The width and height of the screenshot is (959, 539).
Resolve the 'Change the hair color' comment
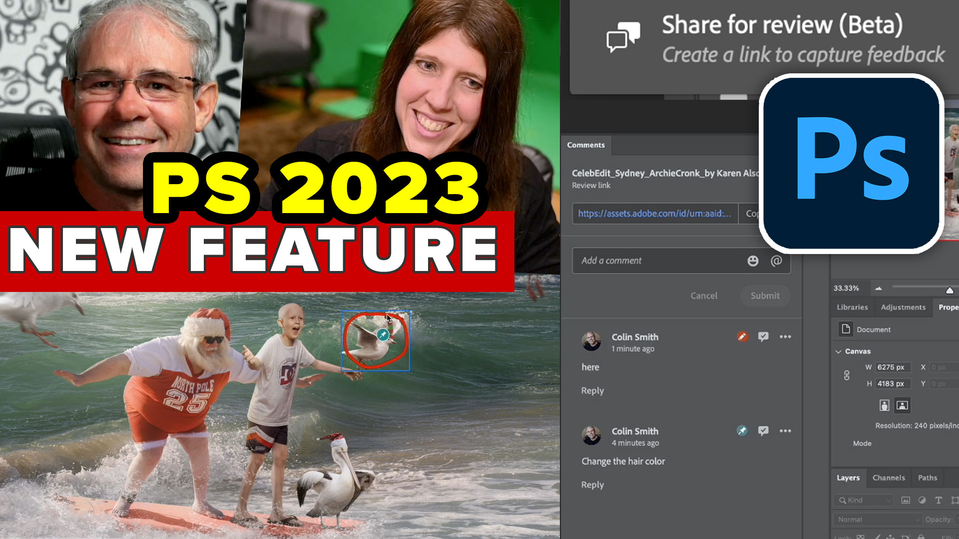pos(763,431)
